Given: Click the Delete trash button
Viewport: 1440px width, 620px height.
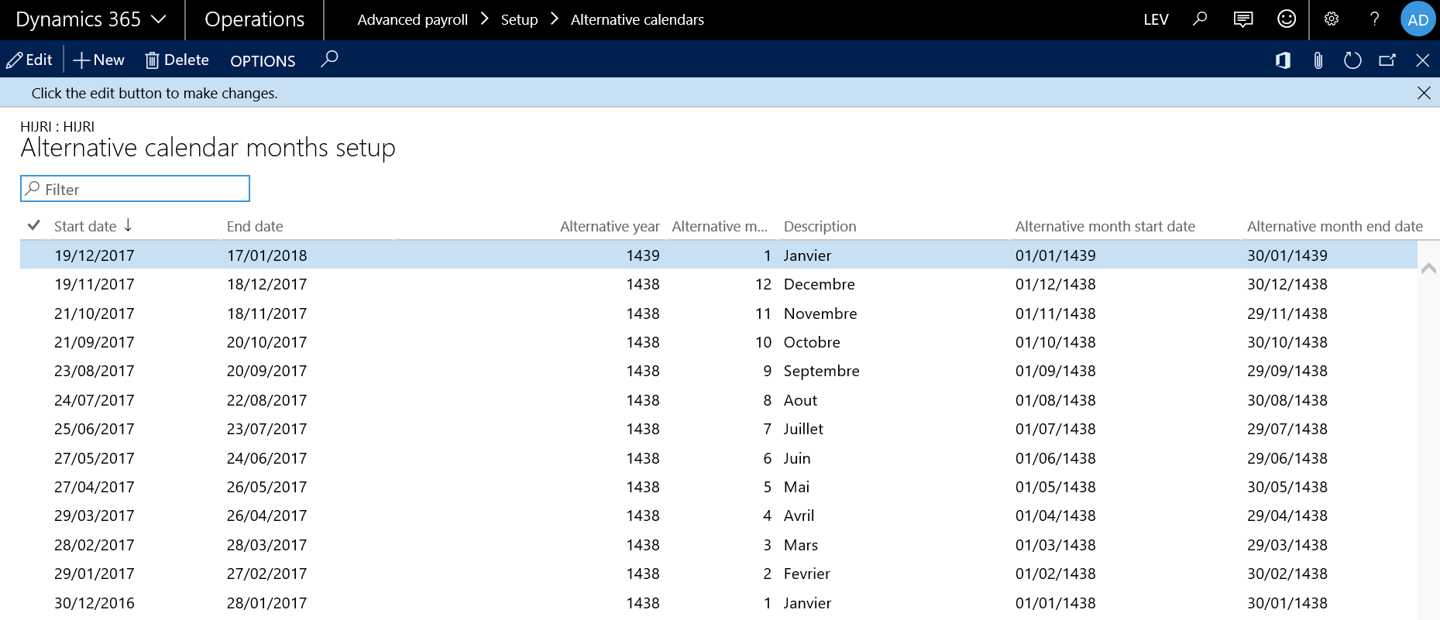Looking at the screenshot, I should coord(177,60).
